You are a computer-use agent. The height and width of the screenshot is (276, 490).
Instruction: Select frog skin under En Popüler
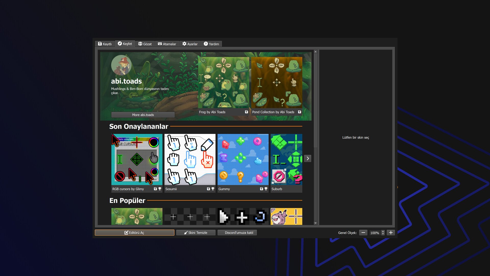click(137, 216)
